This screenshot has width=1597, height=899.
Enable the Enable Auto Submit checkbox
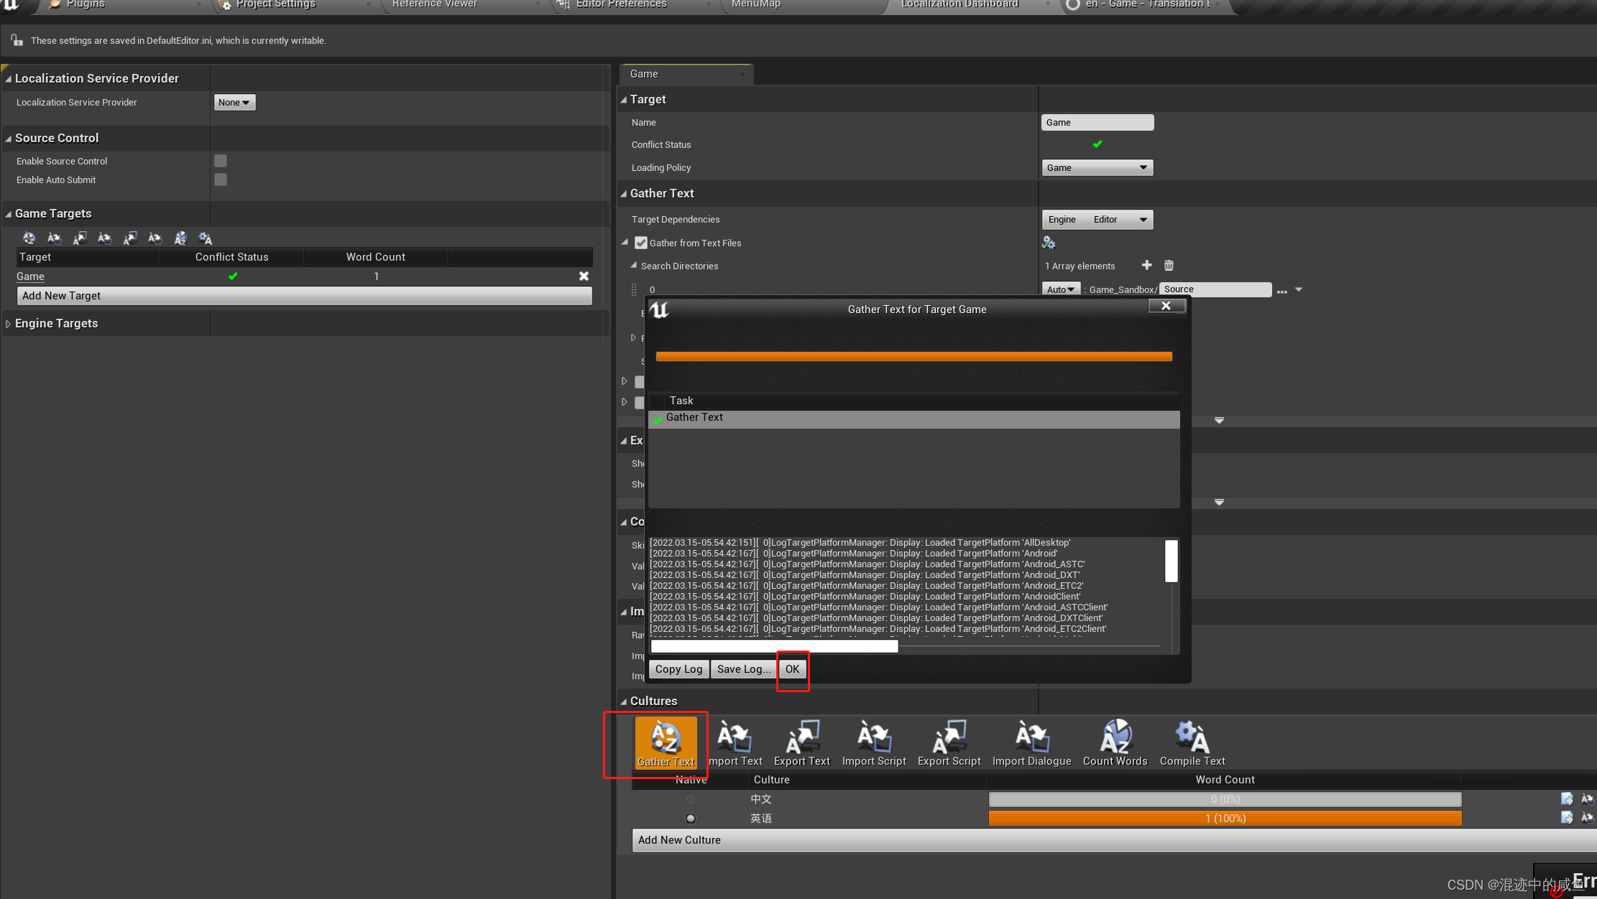(x=221, y=180)
